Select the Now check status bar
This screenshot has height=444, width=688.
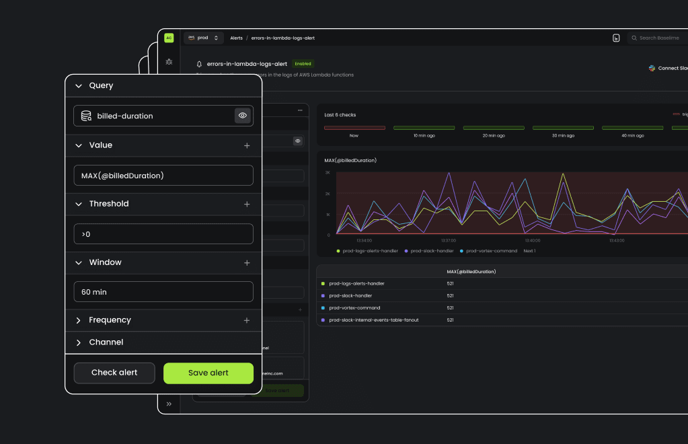tap(354, 128)
